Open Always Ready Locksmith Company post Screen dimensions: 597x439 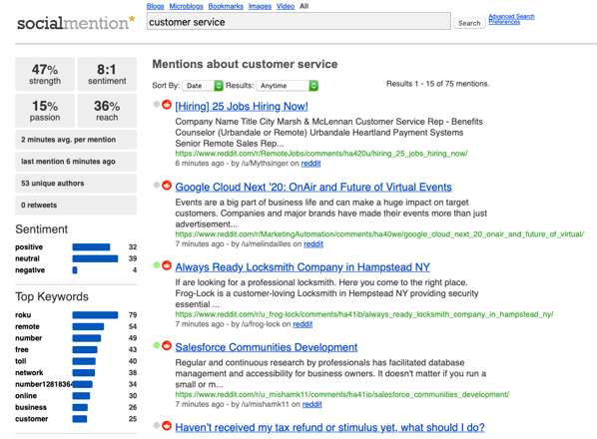click(x=302, y=267)
